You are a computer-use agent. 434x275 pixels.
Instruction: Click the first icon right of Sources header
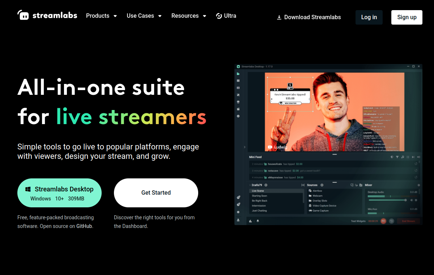[x=352, y=185]
